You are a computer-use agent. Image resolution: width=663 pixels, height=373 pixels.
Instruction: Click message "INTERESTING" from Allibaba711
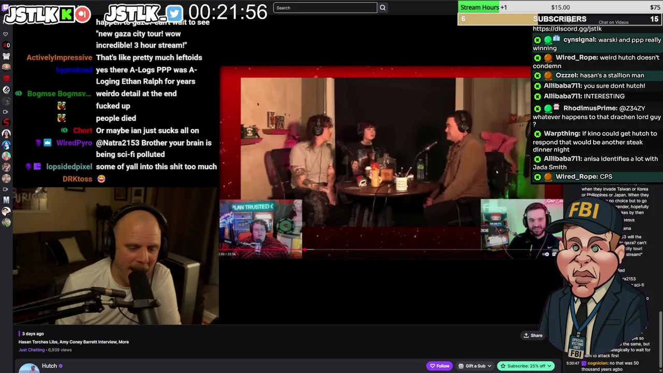coord(604,96)
